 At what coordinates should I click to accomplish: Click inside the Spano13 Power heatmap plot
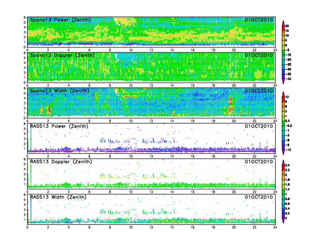pyautogui.click(x=151, y=32)
